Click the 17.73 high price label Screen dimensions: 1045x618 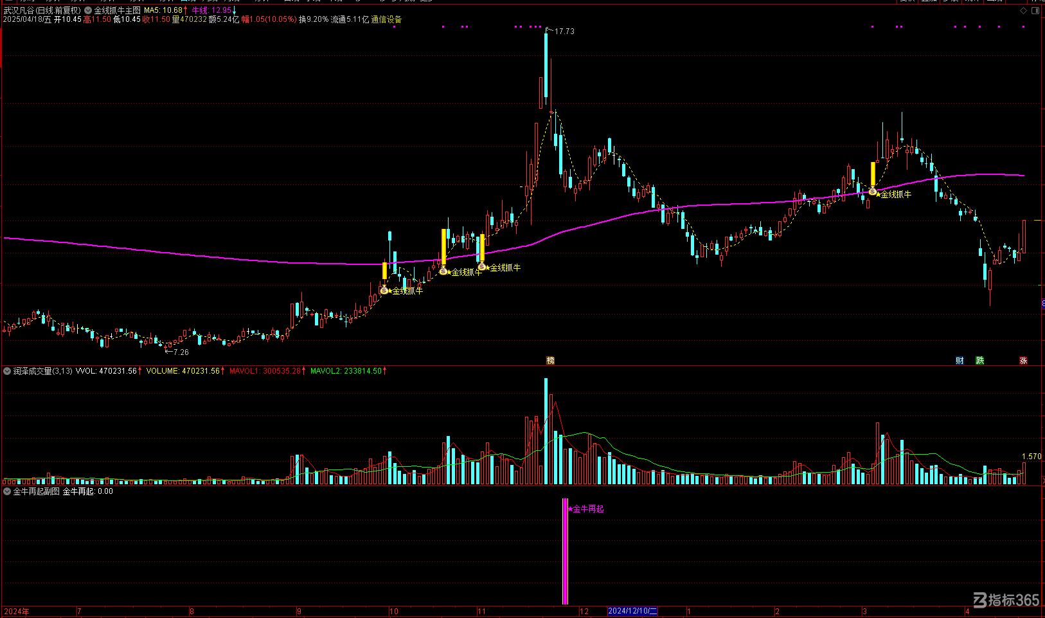(564, 31)
